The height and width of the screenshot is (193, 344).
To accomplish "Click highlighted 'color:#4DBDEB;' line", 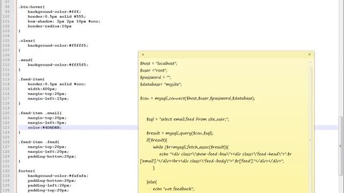I will tap(45, 128).
